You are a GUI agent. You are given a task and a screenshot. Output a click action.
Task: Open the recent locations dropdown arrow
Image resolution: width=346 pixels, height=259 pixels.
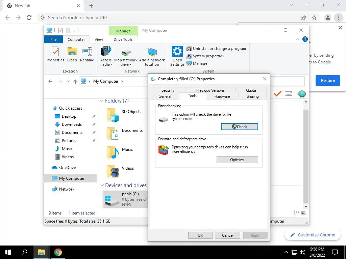(x=68, y=81)
